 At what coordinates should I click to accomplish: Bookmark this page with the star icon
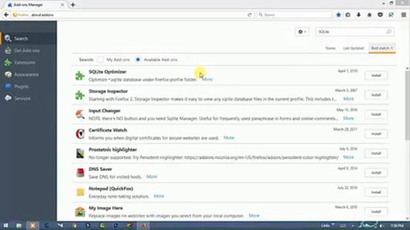(338, 15)
